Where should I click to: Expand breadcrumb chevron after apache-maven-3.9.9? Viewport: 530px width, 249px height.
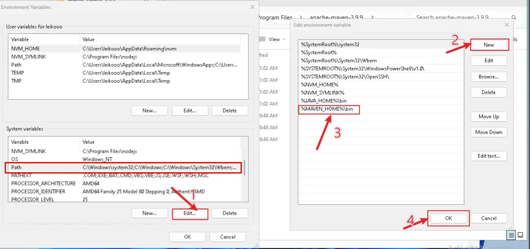(x=373, y=18)
